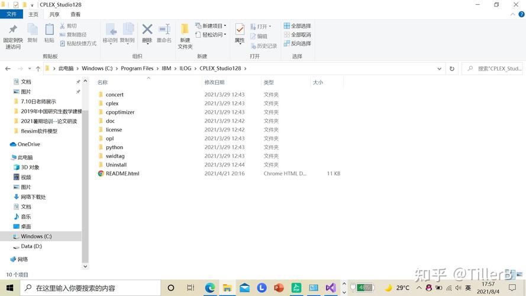Image resolution: width=526 pixels, height=296 pixels.
Task: Switch to the Home ribbon tab
Action: [x=33, y=14]
